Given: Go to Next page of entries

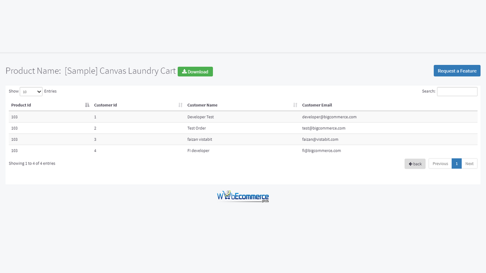Looking at the screenshot, I should [469, 164].
